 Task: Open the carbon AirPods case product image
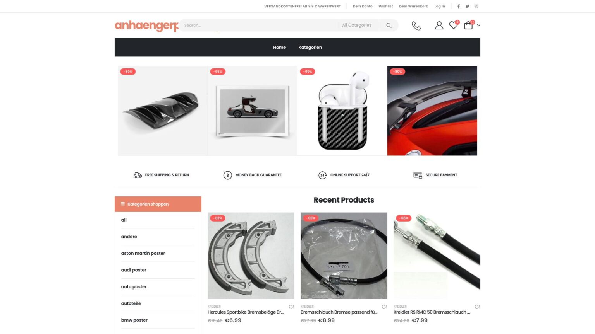pos(342,111)
